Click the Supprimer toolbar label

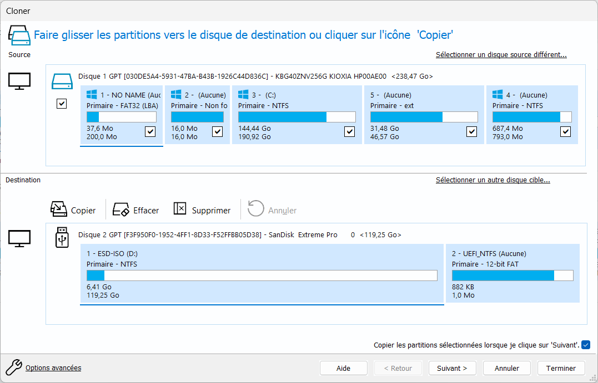[x=212, y=211]
